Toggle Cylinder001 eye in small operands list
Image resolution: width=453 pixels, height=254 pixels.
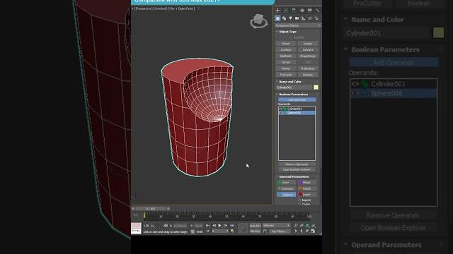click(x=281, y=109)
